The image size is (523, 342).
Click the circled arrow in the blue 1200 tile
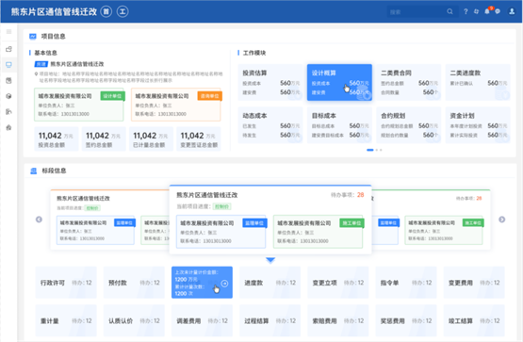225,284
